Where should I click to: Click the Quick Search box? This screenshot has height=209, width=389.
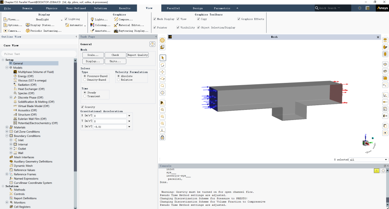332,8
